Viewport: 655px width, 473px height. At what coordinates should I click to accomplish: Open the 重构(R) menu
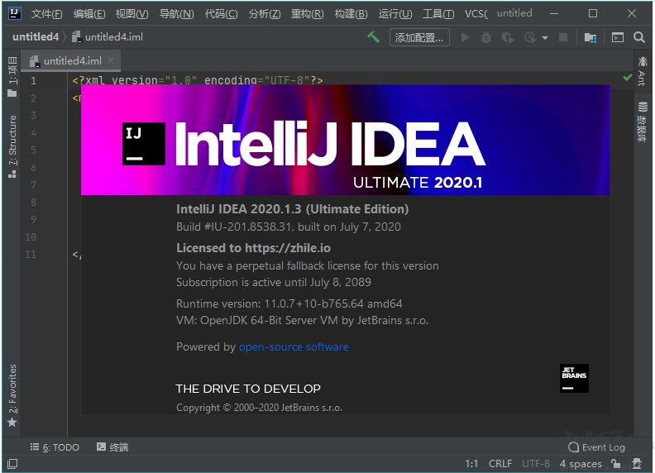308,14
